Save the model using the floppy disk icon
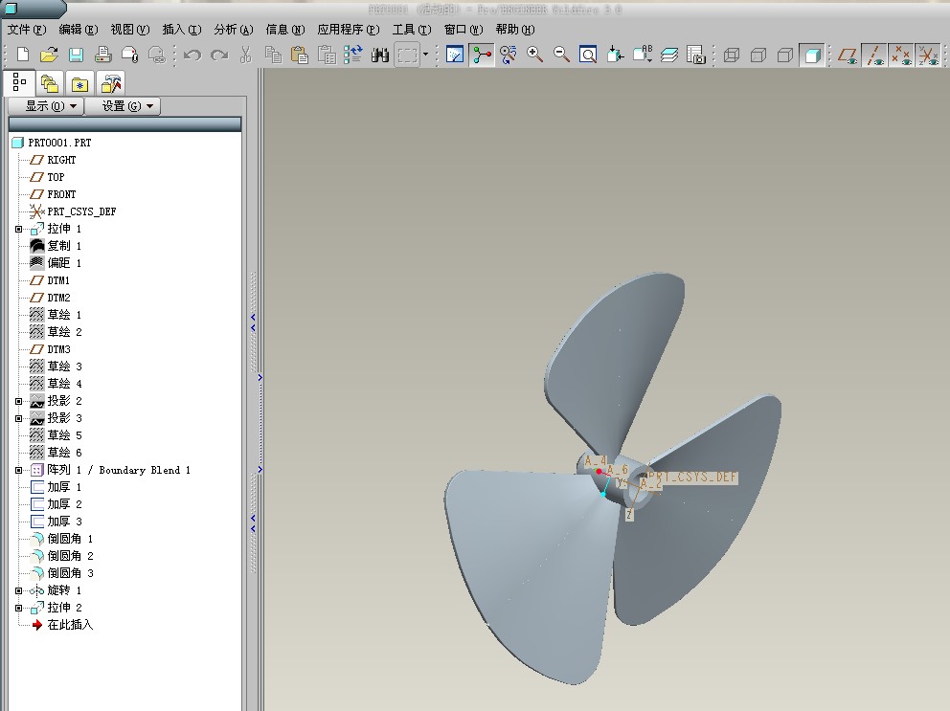 76,55
